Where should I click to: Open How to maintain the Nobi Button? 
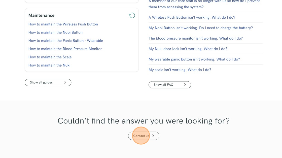pos(55,33)
